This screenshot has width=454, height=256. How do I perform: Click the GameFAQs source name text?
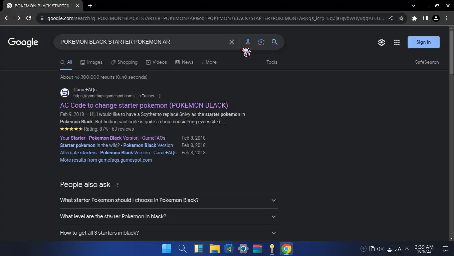(x=85, y=90)
